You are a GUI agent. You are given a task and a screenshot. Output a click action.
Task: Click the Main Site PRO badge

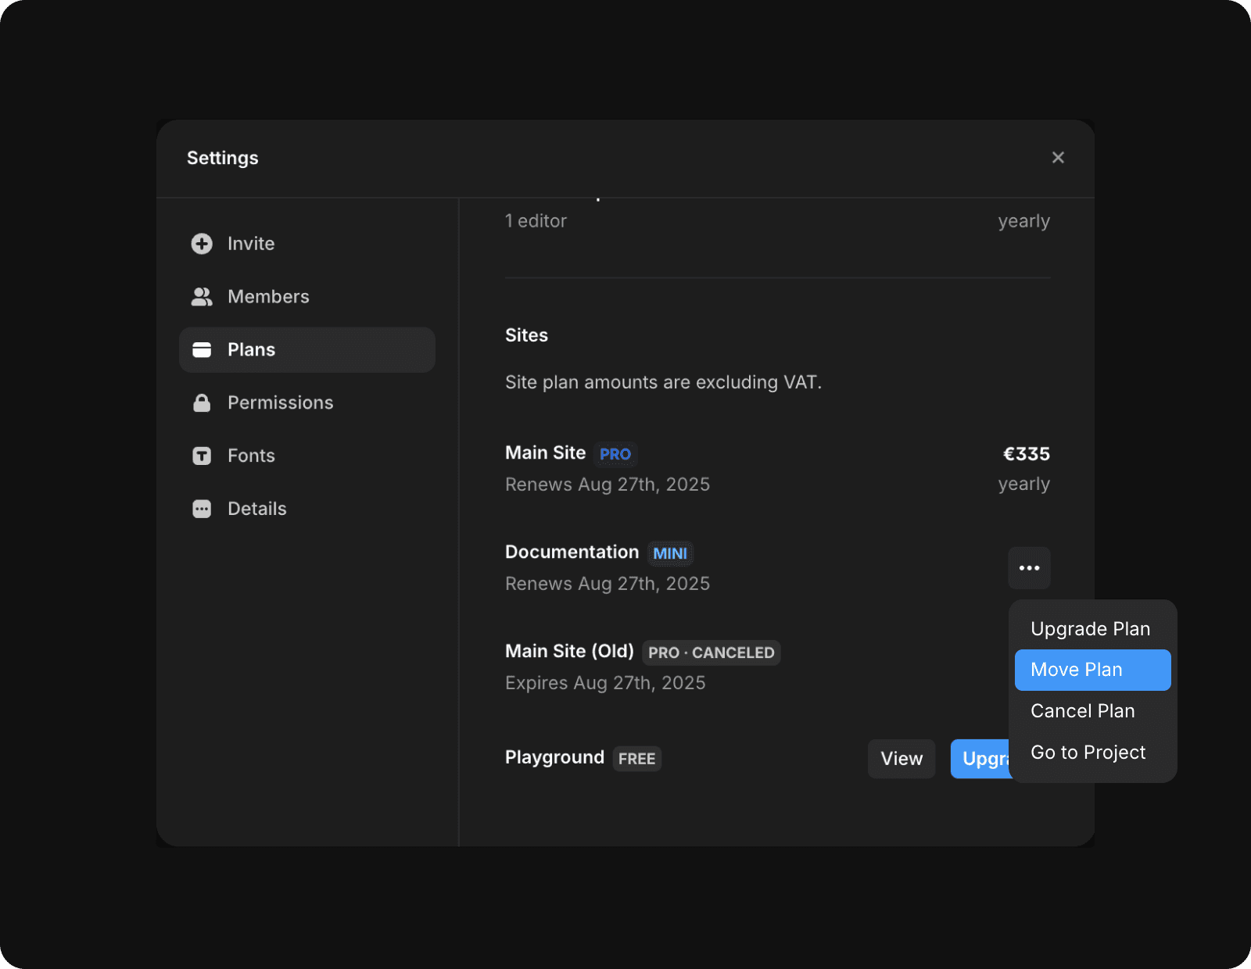pyautogui.click(x=615, y=454)
